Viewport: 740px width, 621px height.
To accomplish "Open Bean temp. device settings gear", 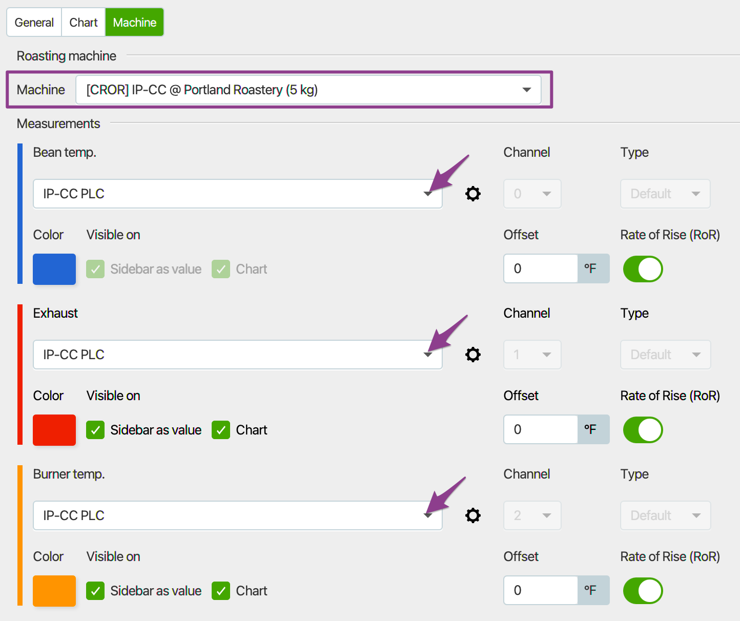I will [472, 194].
